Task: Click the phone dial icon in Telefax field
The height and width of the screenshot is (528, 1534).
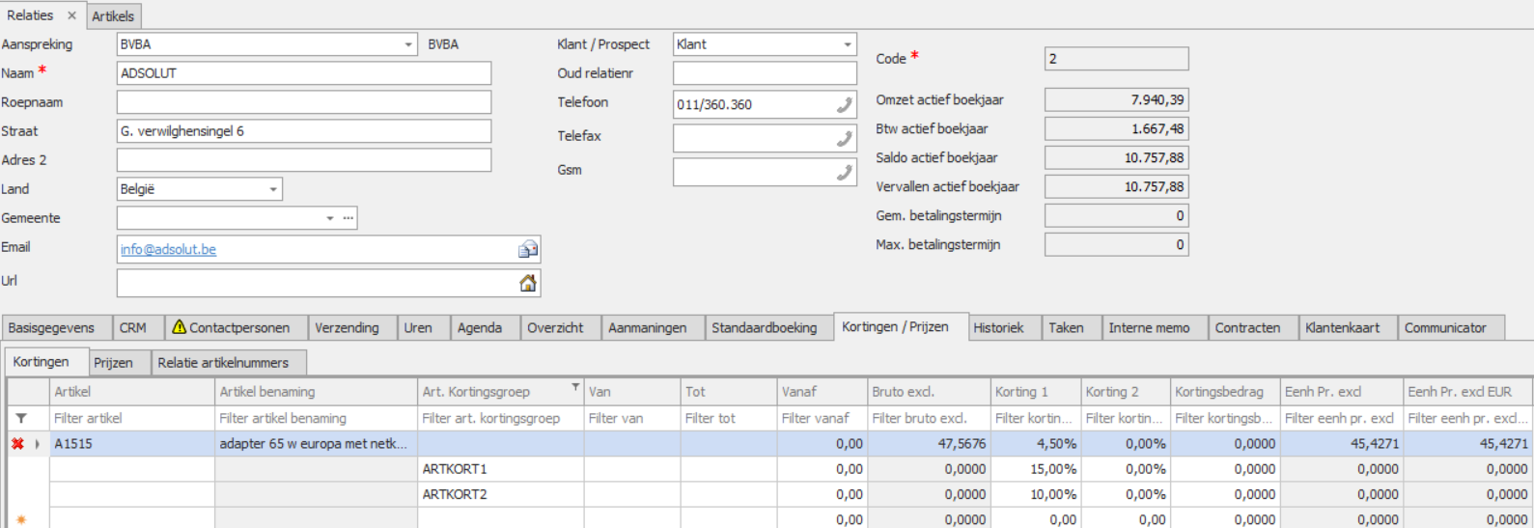Action: click(845, 138)
